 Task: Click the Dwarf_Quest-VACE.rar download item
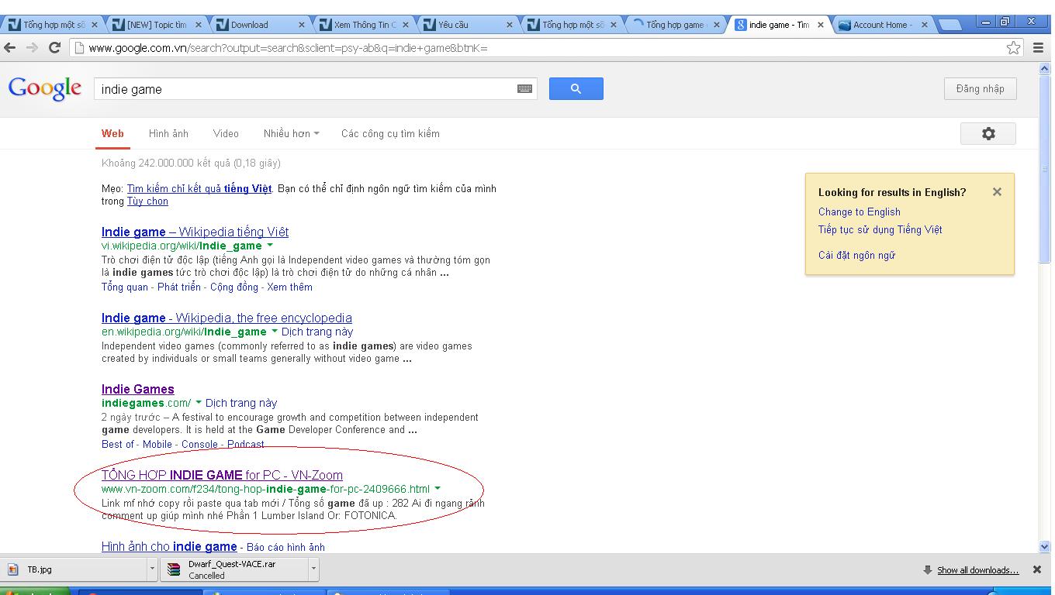(x=234, y=569)
